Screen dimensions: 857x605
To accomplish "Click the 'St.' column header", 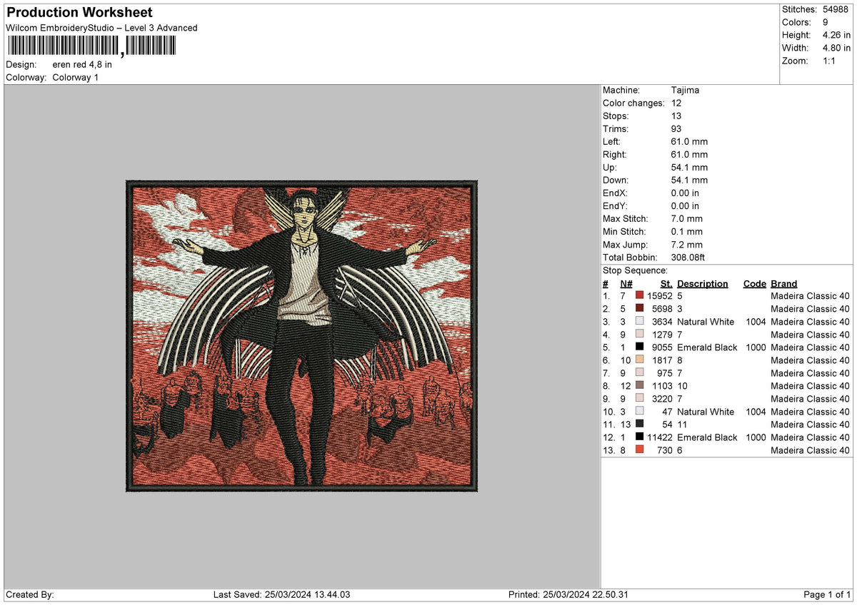I will point(666,284).
